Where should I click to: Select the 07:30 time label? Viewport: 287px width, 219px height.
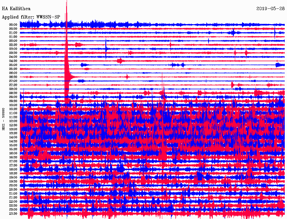[13, 85]
